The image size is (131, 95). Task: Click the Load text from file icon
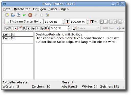pos(13,15)
